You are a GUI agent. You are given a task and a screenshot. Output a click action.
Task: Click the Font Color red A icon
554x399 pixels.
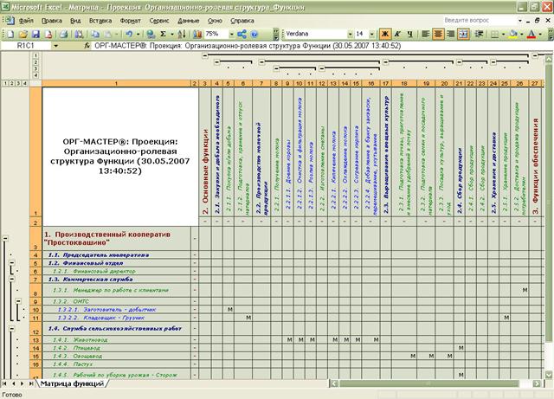tap(531, 34)
